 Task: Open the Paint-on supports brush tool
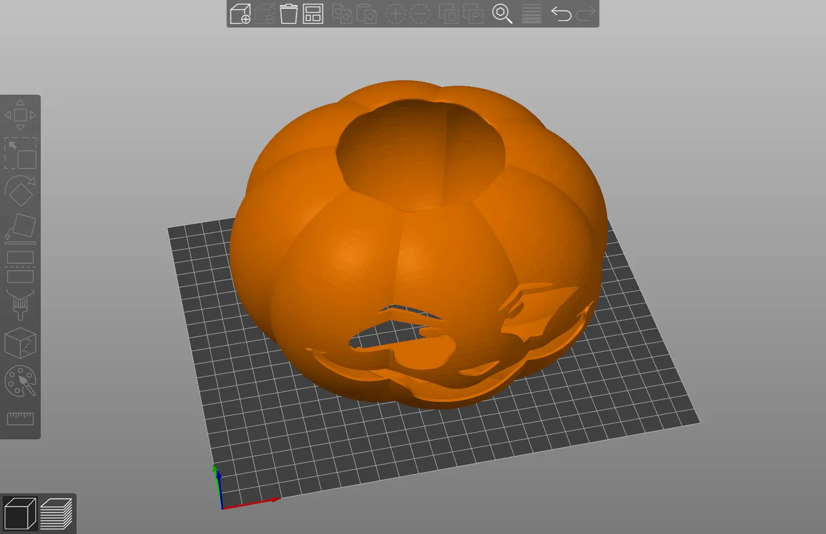coord(20,305)
